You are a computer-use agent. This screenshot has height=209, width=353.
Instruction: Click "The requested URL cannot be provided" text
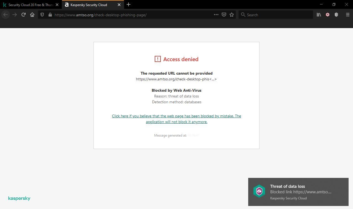tap(176, 73)
